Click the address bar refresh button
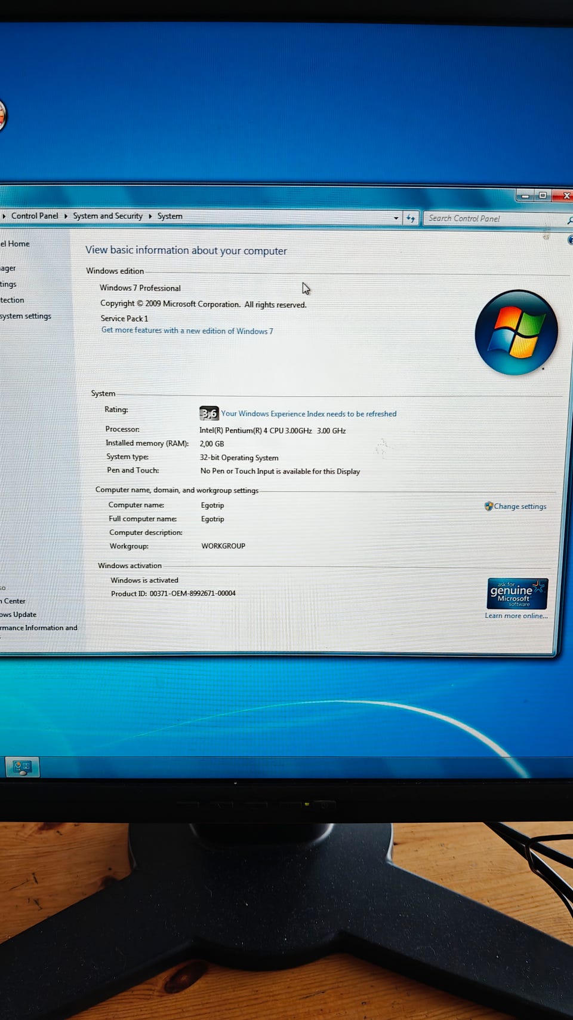Image resolution: width=573 pixels, height=1020 pixels. 411,218
